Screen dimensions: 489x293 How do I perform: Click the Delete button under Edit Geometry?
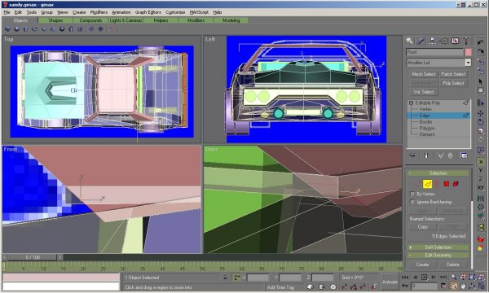[x=452, y=265]
